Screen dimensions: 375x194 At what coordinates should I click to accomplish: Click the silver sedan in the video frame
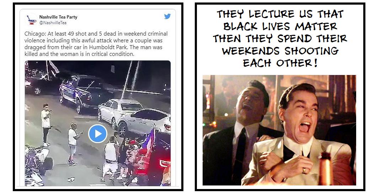121,111
